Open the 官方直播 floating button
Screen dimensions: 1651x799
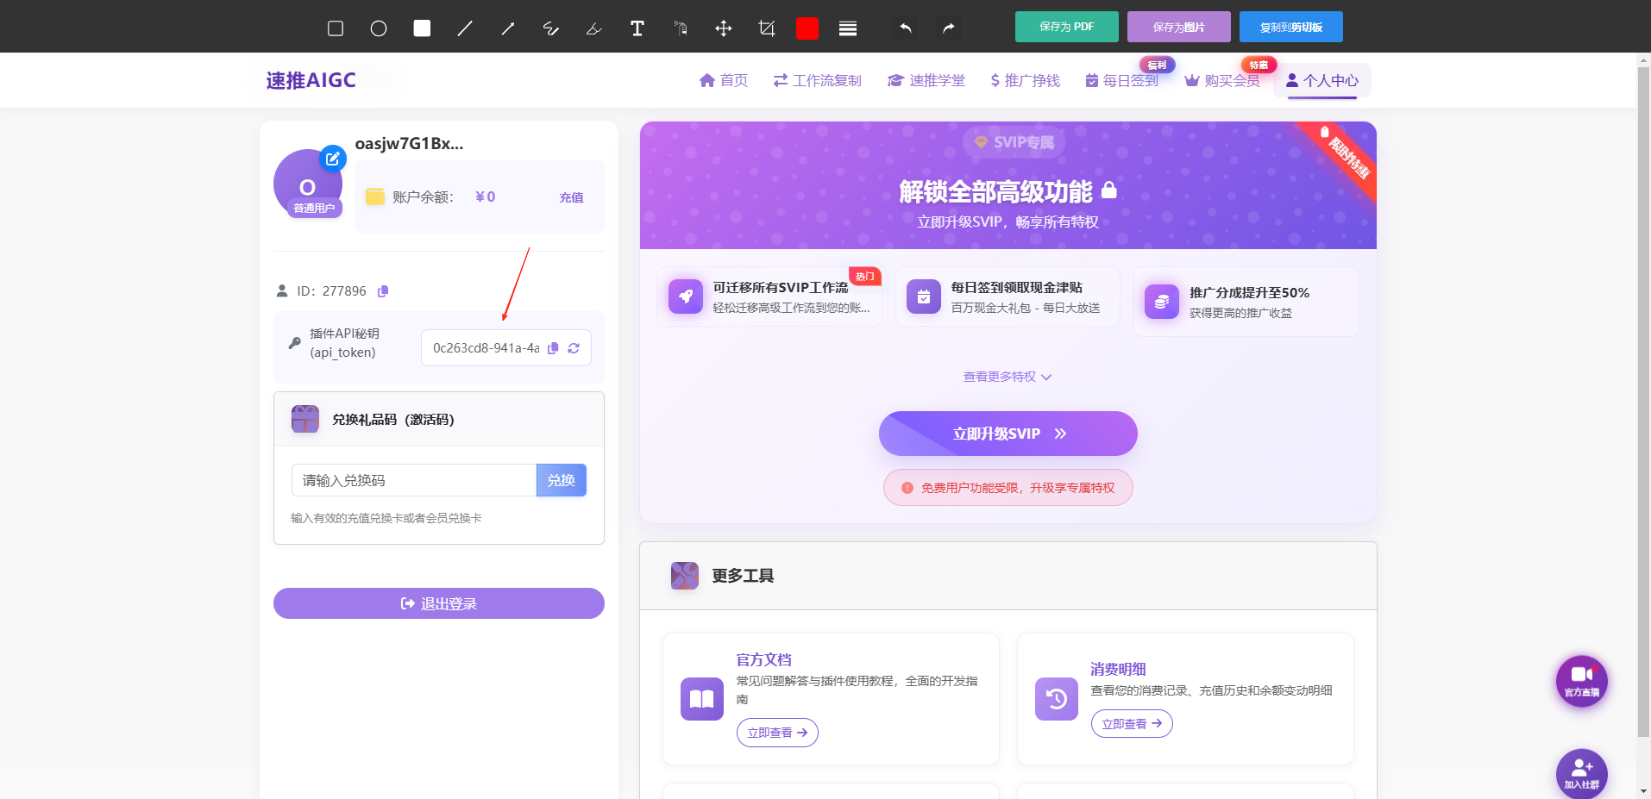click(x=1582, y=682)
